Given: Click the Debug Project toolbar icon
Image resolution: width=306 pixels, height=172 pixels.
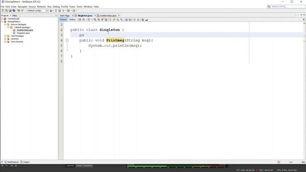Looking at the screenshot, I should click(x=68, y=11).
